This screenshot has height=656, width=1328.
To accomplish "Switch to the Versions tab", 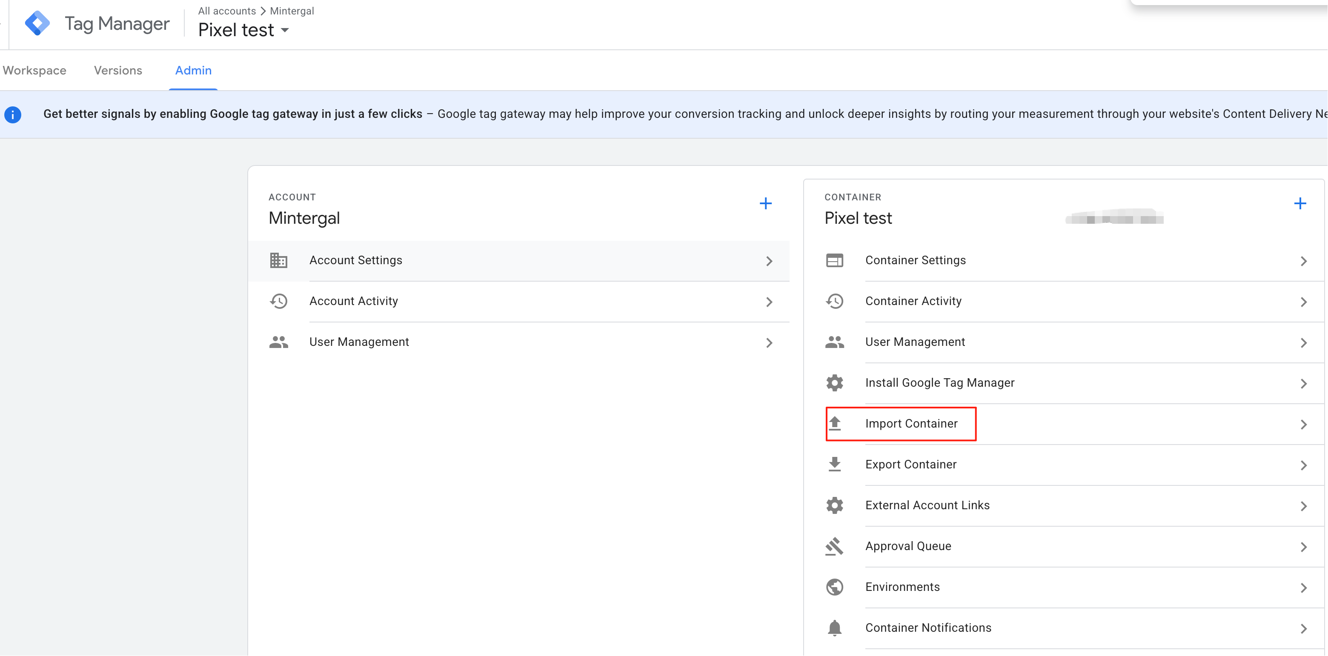I will (118, 71).
